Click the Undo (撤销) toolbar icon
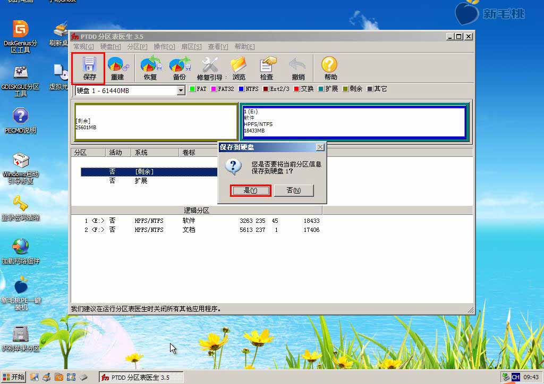This screenshot has height=384, width=544. pos(297,69)
